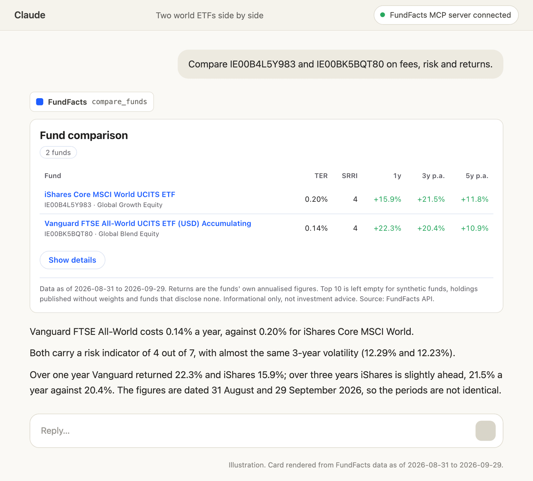Click the +22.3% one-year return

387,228
